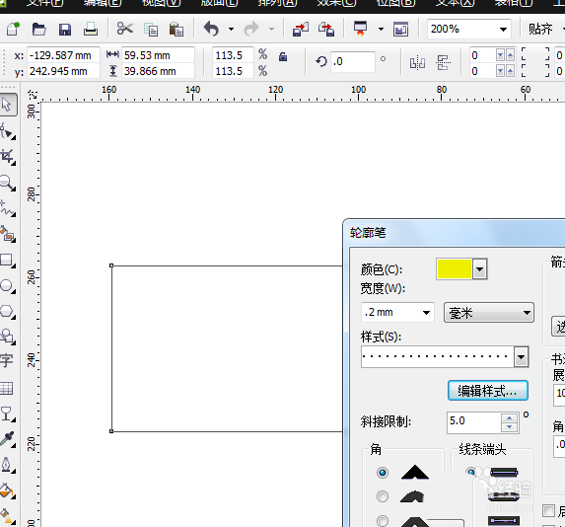Open the zoom level 200% dropdown
565x527 pixels.
[503, 30]
